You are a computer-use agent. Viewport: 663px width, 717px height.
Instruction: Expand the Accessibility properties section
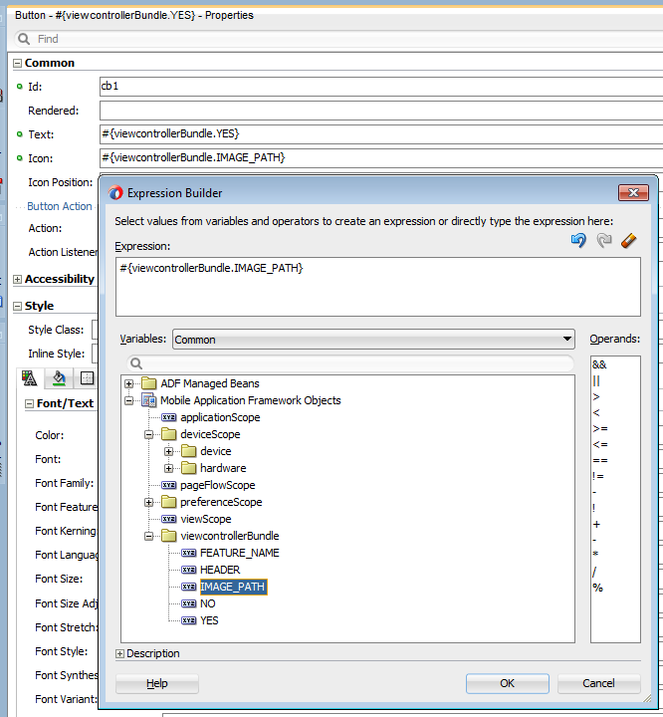point(17,280)
